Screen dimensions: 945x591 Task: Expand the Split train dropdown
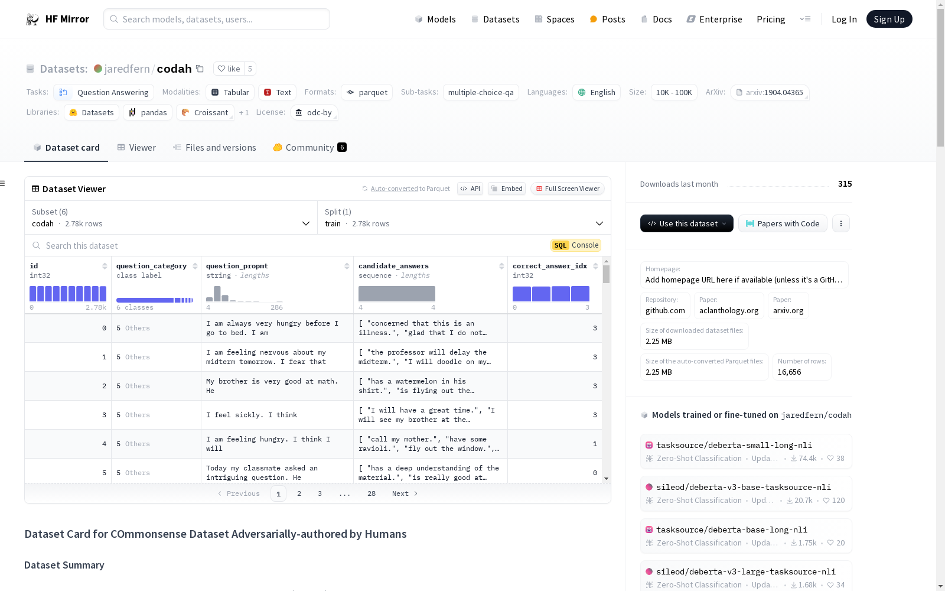tap(464, 217)
